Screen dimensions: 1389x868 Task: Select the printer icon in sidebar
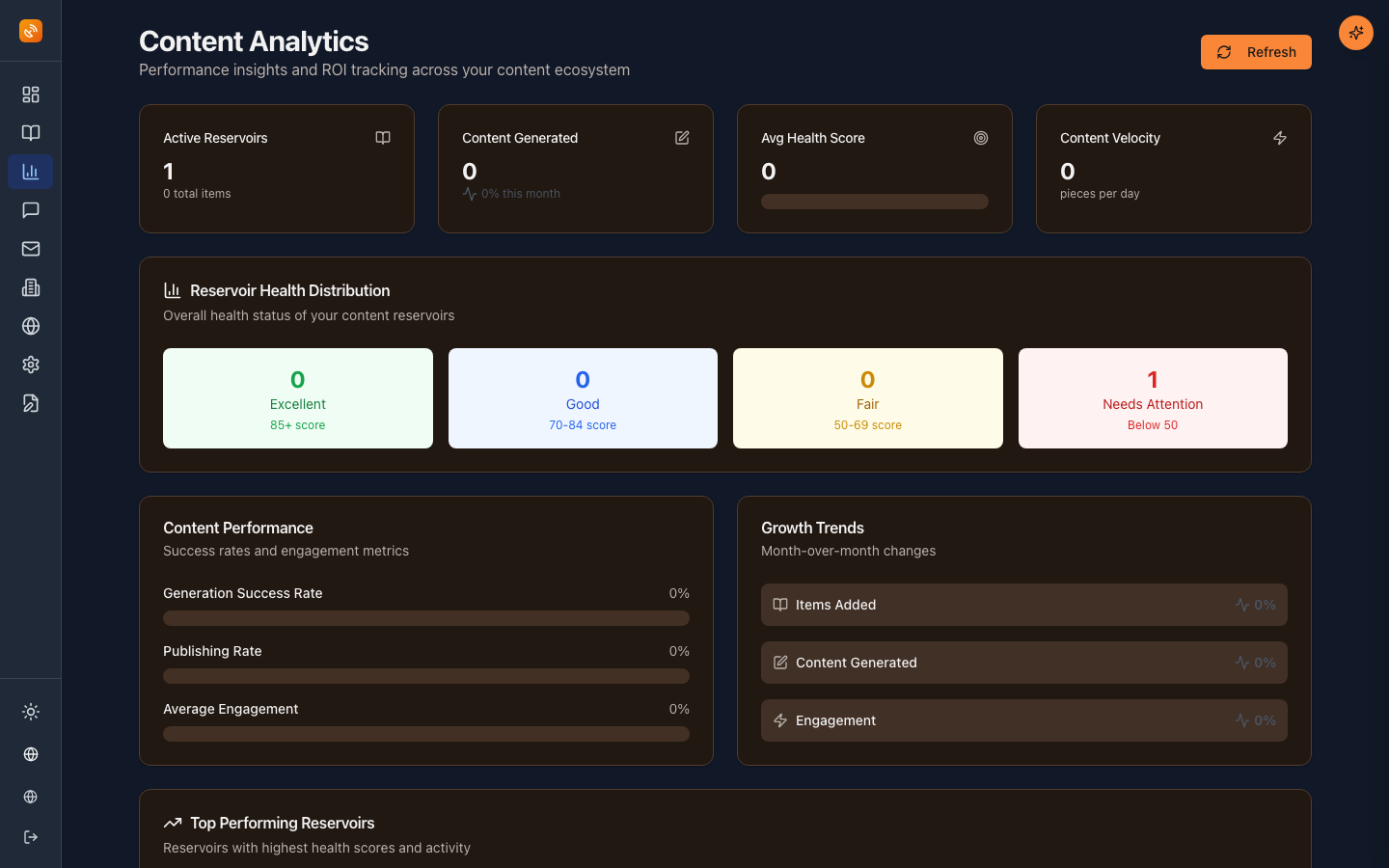[30, 287]
